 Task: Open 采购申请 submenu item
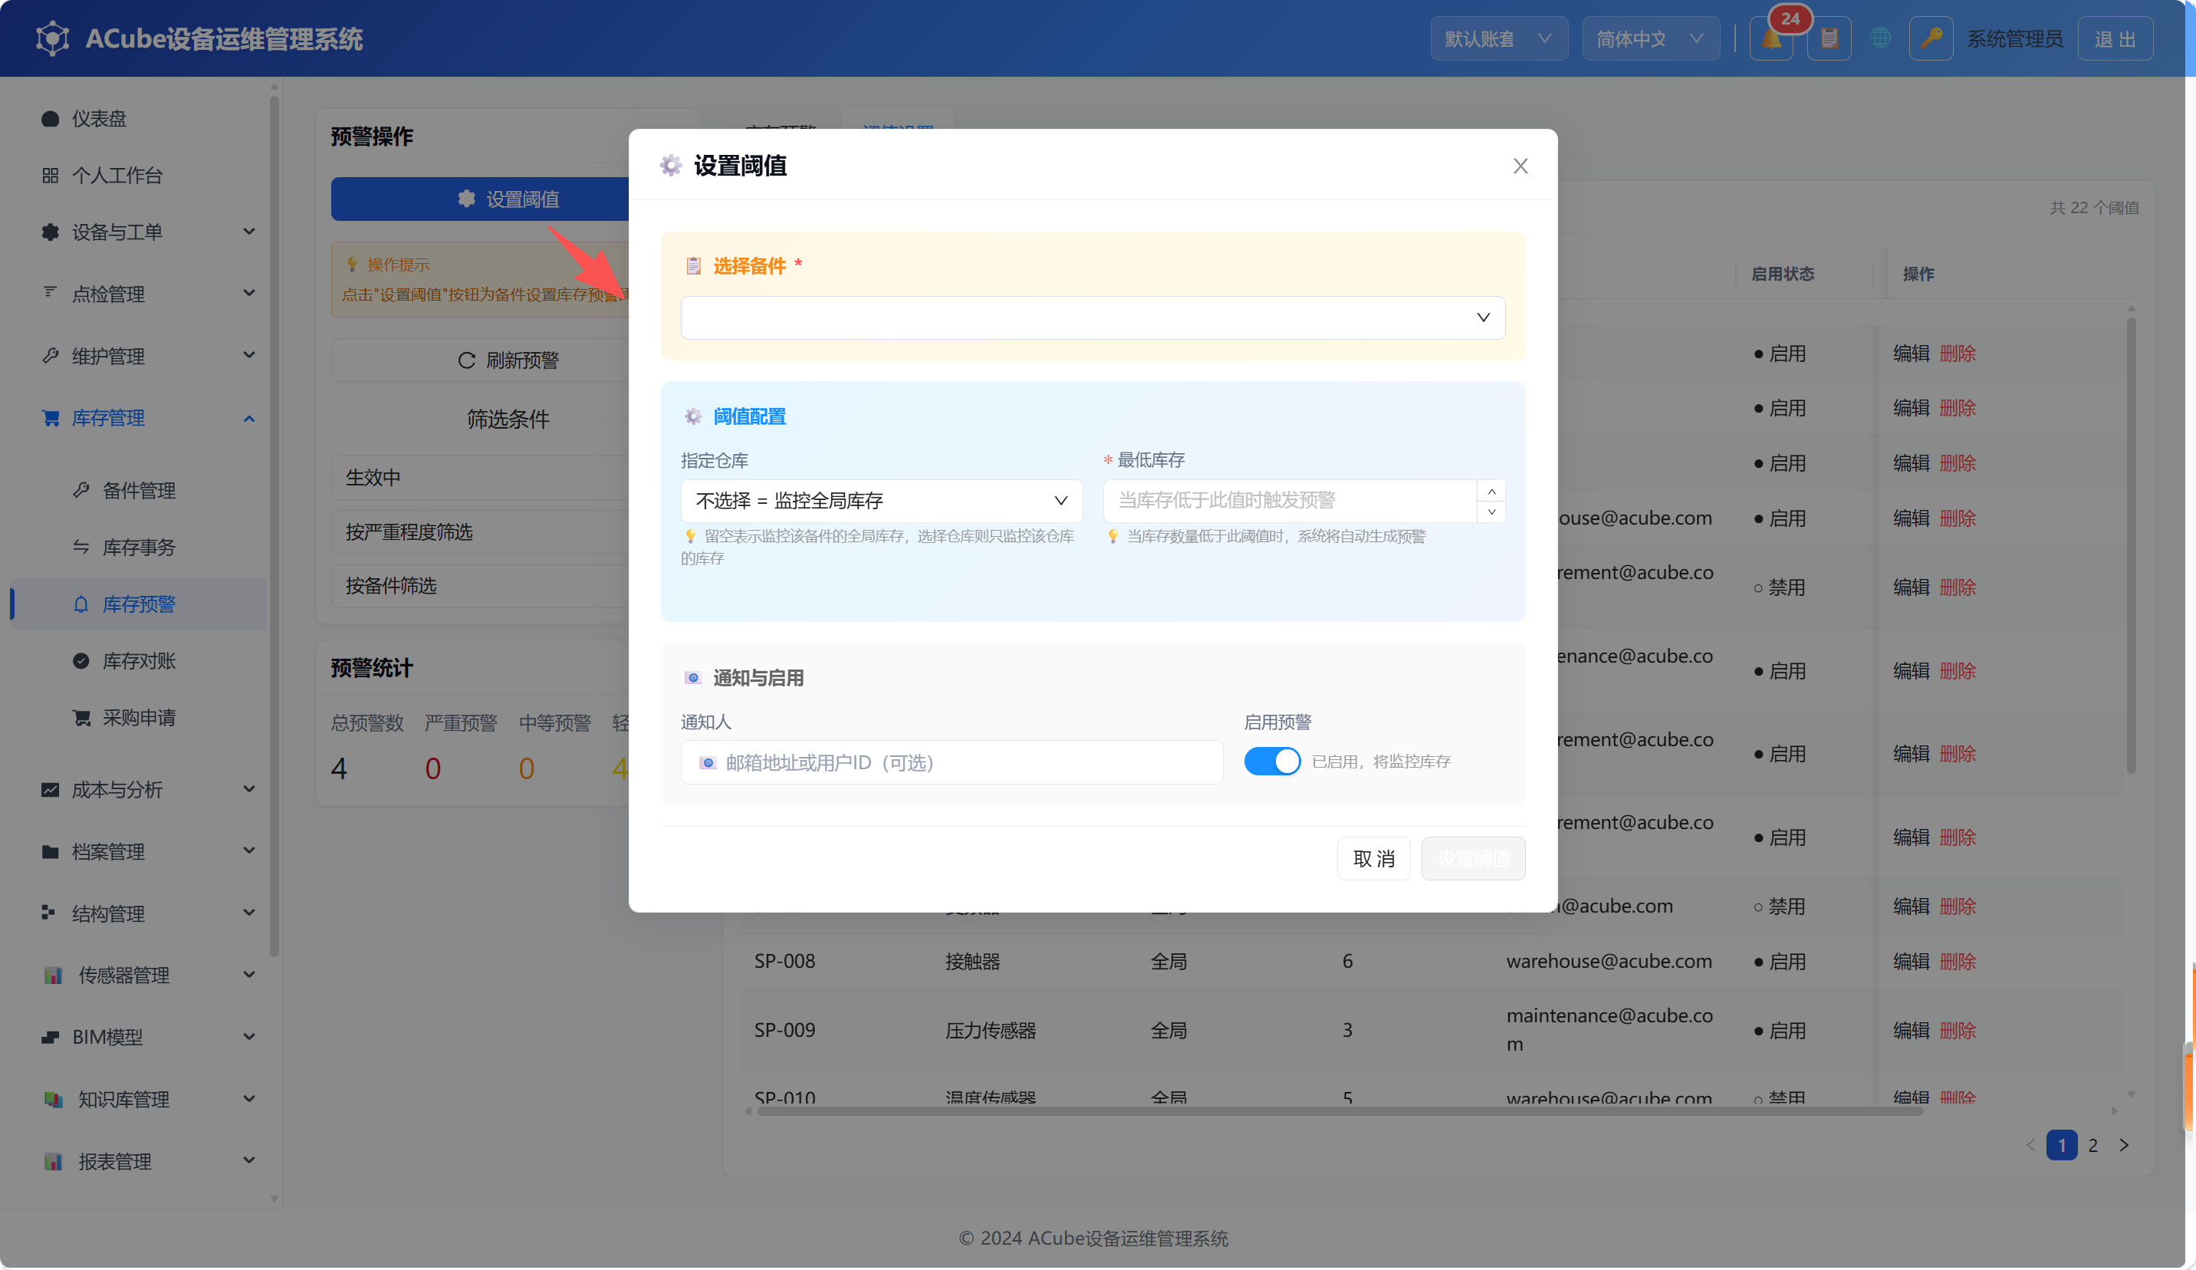pyautogui.click(x=140, y=717)
